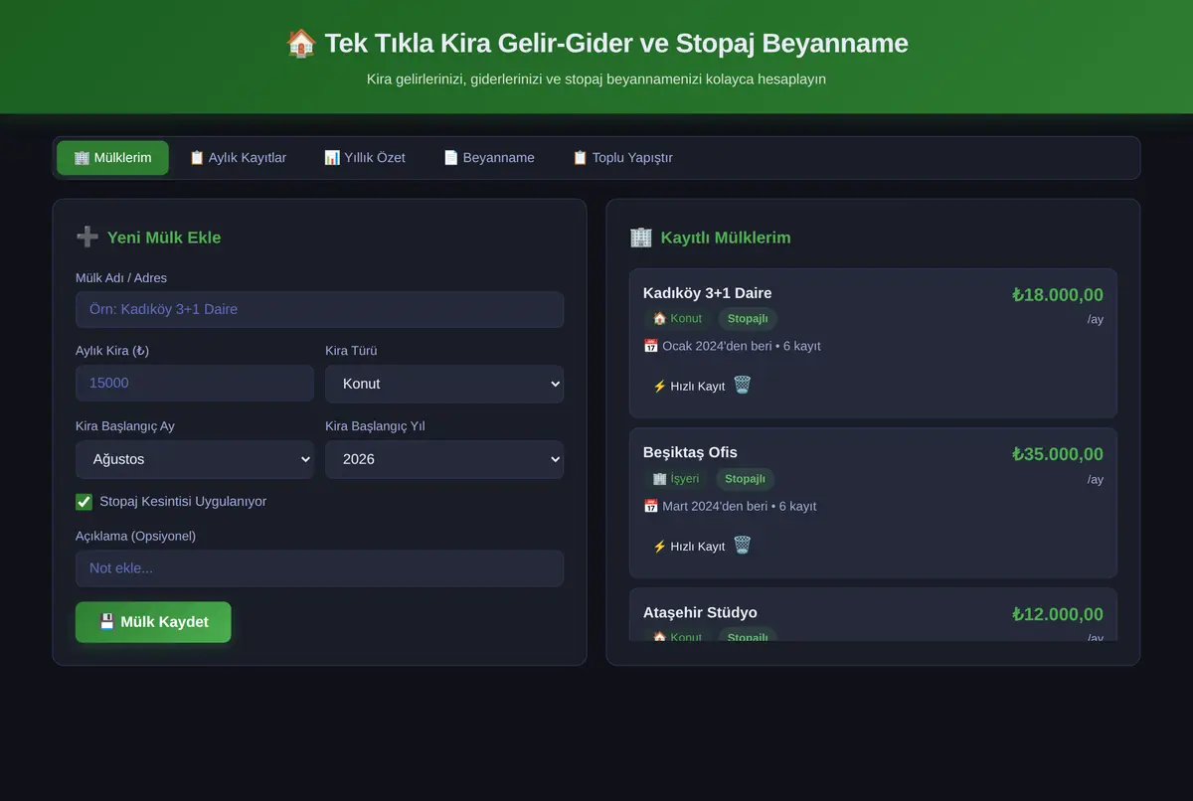Open the Kira Türü dropdown

pyautogui.click(x=444, y=384)
